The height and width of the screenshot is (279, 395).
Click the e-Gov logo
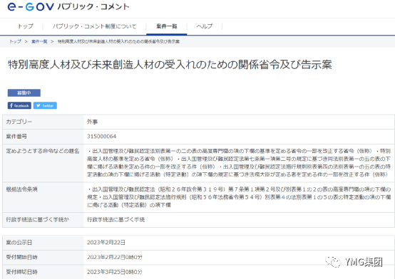pyautogui.click(x=31, y=7)
